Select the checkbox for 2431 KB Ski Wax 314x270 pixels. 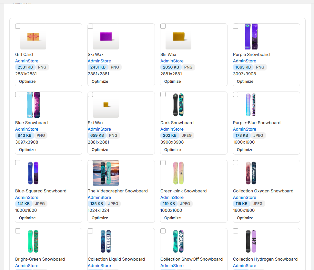90,26
